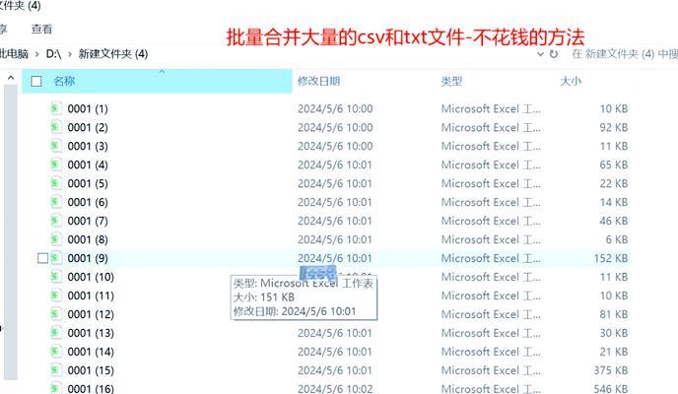The image size is (678, 394).
Task: Select file name 0001 (13)
Action: tap(91, 333)
